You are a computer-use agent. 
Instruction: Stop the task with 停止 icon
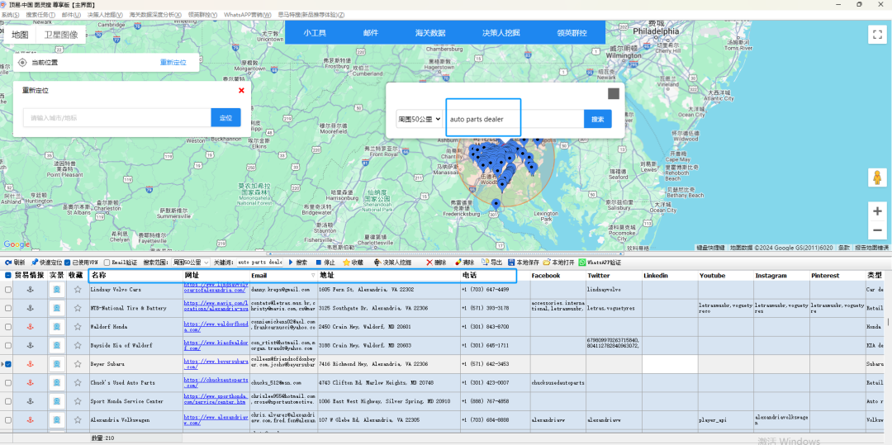click(319, 263)
